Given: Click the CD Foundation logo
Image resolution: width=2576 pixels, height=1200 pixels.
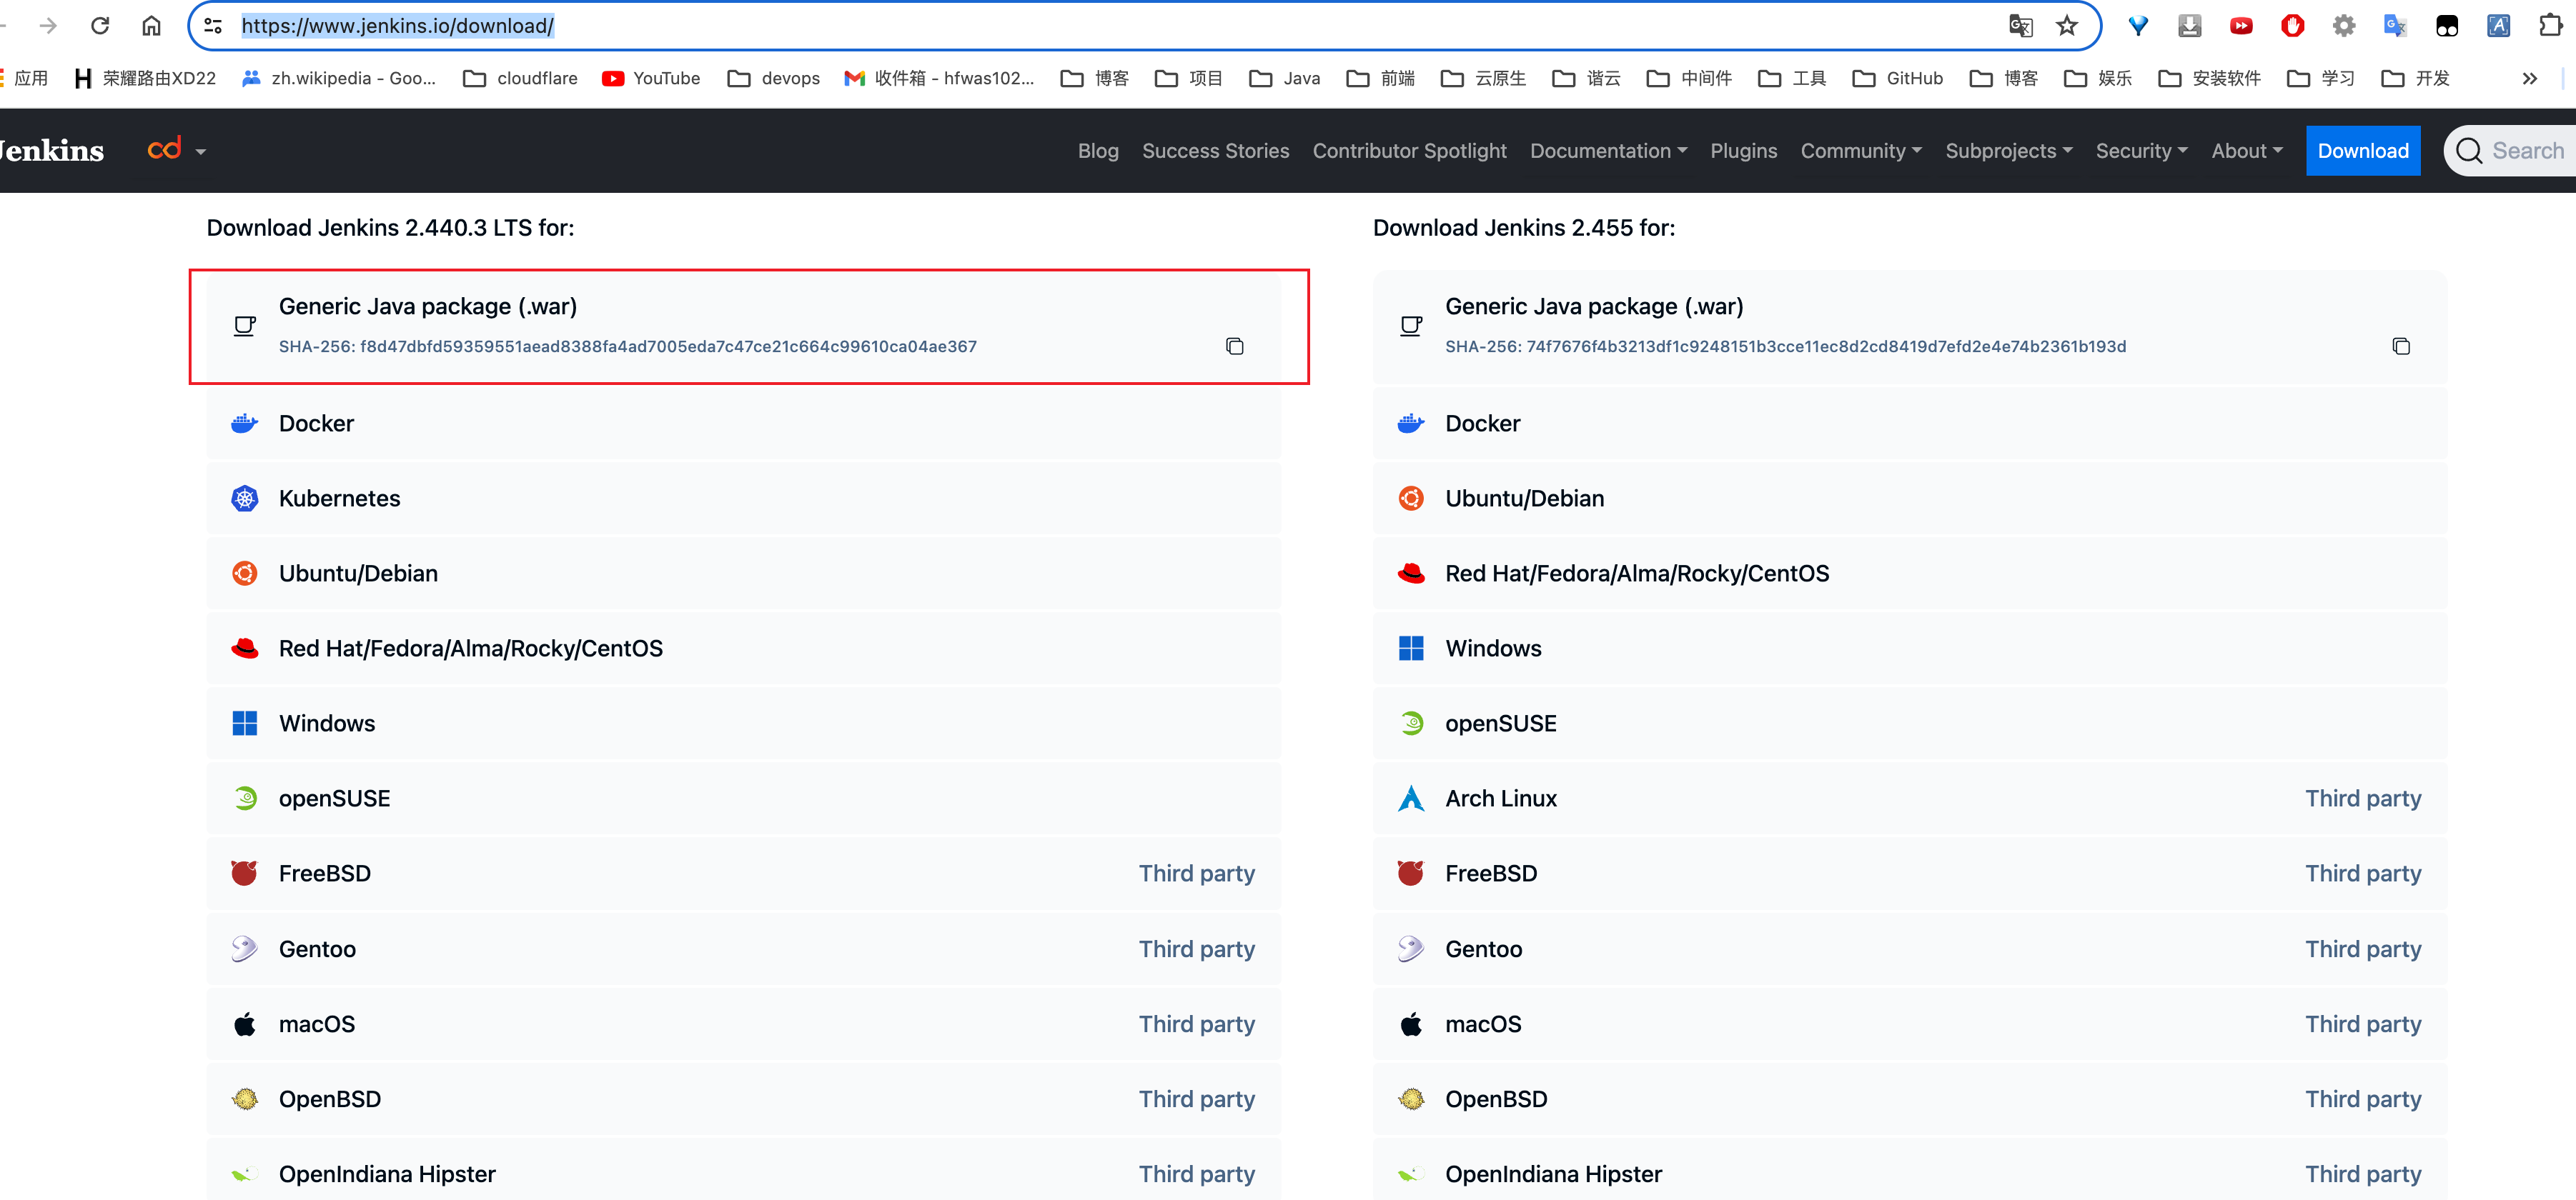Looking at the screenshot, I should (165, 149).
